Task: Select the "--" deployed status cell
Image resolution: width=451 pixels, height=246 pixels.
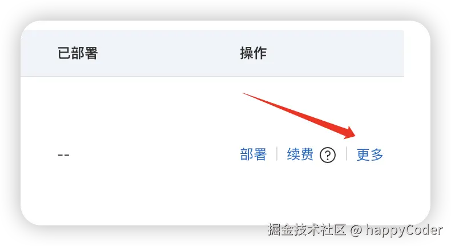Action: point(63,155)
